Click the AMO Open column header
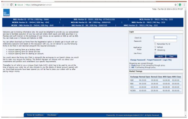 point(167,77)
